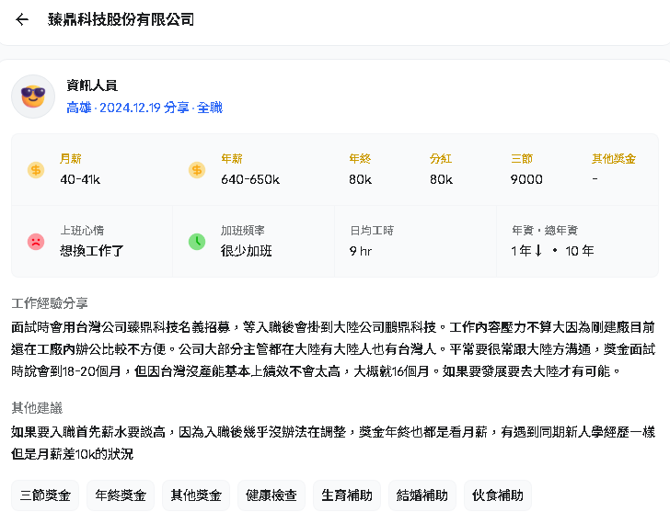Open the sunglasses emoji avatar
The height and width of the screenshot is (512, 670).
[33, 97]
